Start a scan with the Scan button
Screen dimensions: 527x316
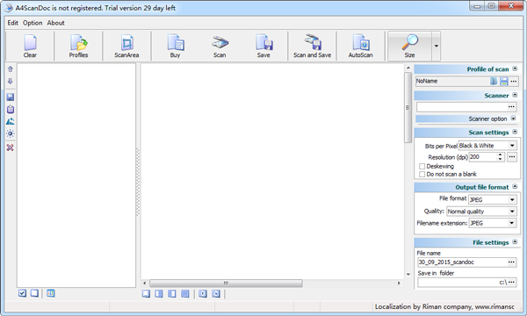point(220,46)
